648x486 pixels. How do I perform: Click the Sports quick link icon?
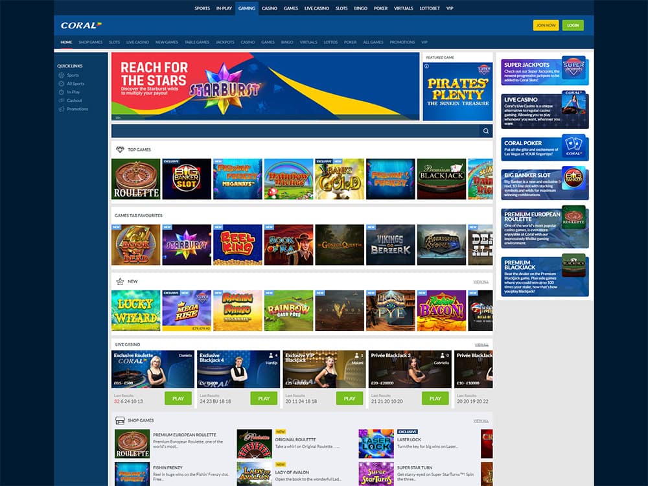[62, 75]
